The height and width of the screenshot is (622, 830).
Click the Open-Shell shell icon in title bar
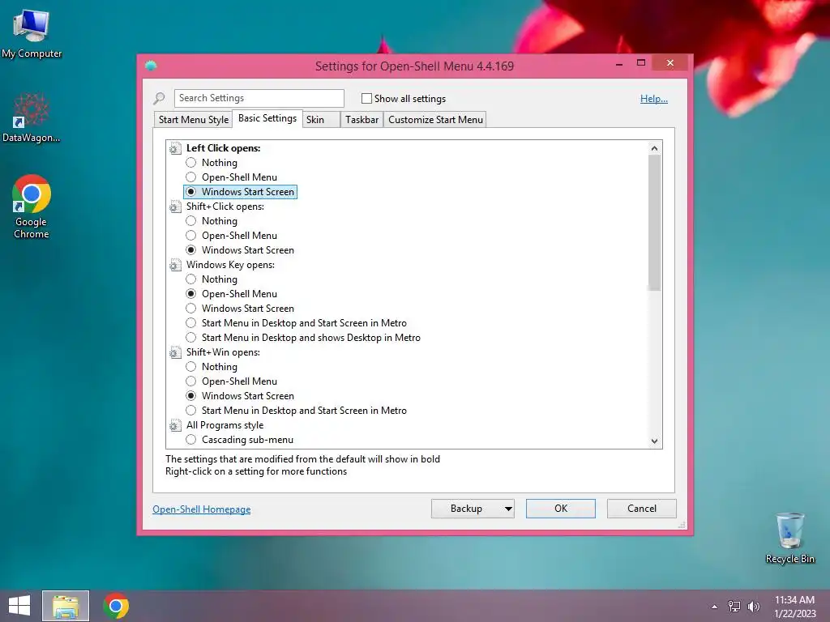151,66
